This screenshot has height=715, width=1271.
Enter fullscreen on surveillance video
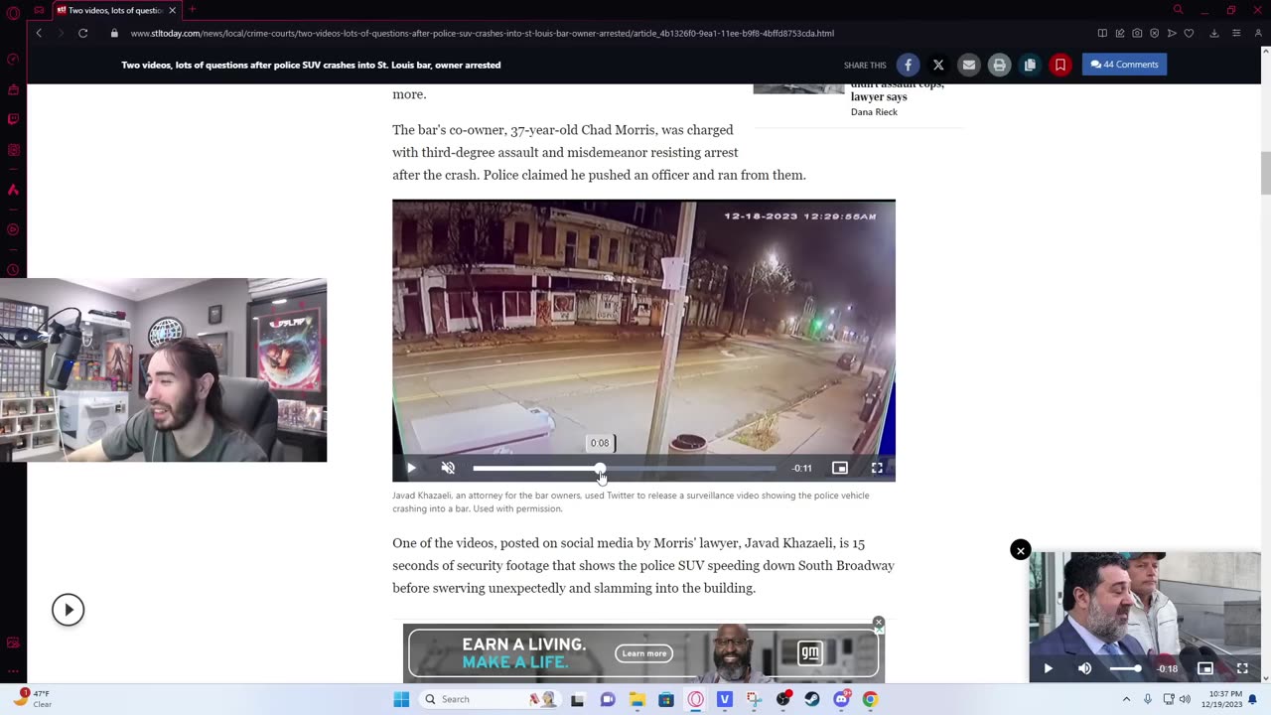click(877, 468)
